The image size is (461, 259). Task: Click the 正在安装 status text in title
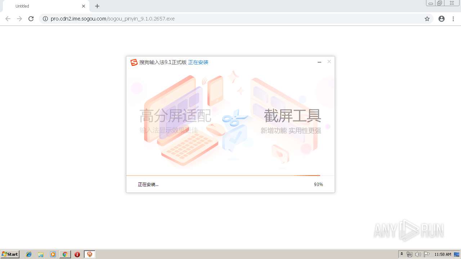point(198,62)
